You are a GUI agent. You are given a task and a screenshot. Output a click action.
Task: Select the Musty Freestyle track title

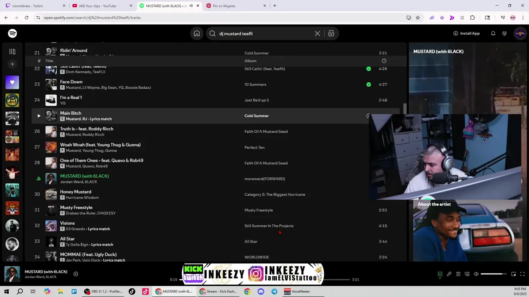coord(76,207)
